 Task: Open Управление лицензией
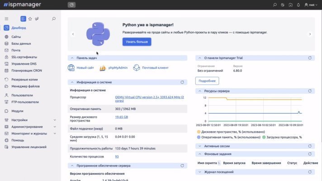(x=29, y=147)
